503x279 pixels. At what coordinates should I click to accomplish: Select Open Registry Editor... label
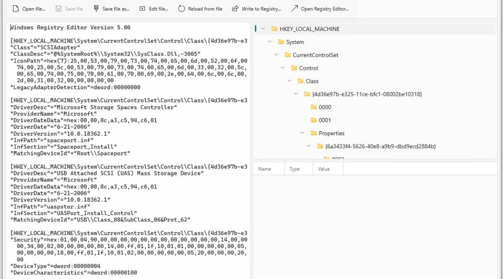[325, 9]
